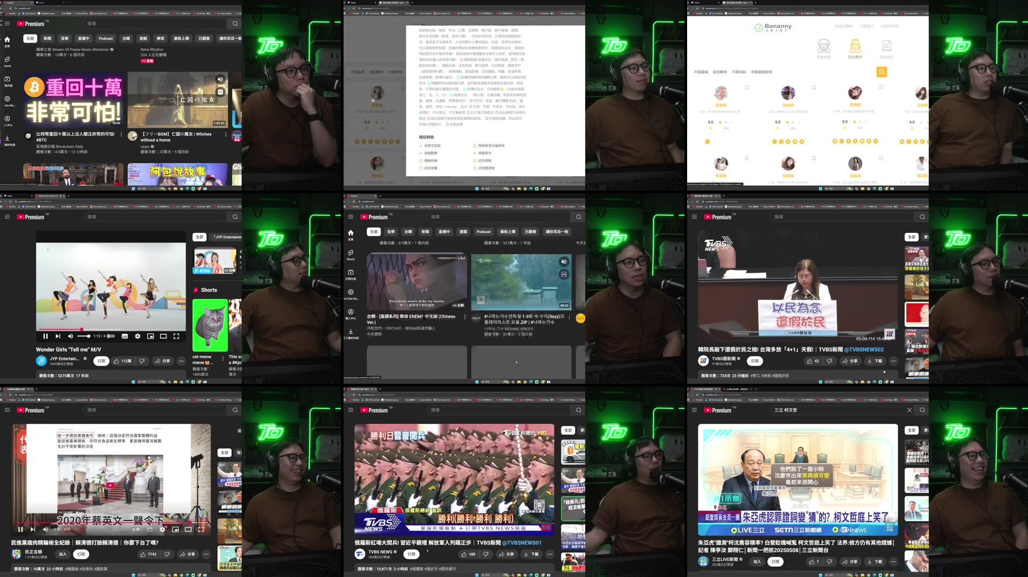Open the cat meow Shorts thumbnail

(210, 325)
